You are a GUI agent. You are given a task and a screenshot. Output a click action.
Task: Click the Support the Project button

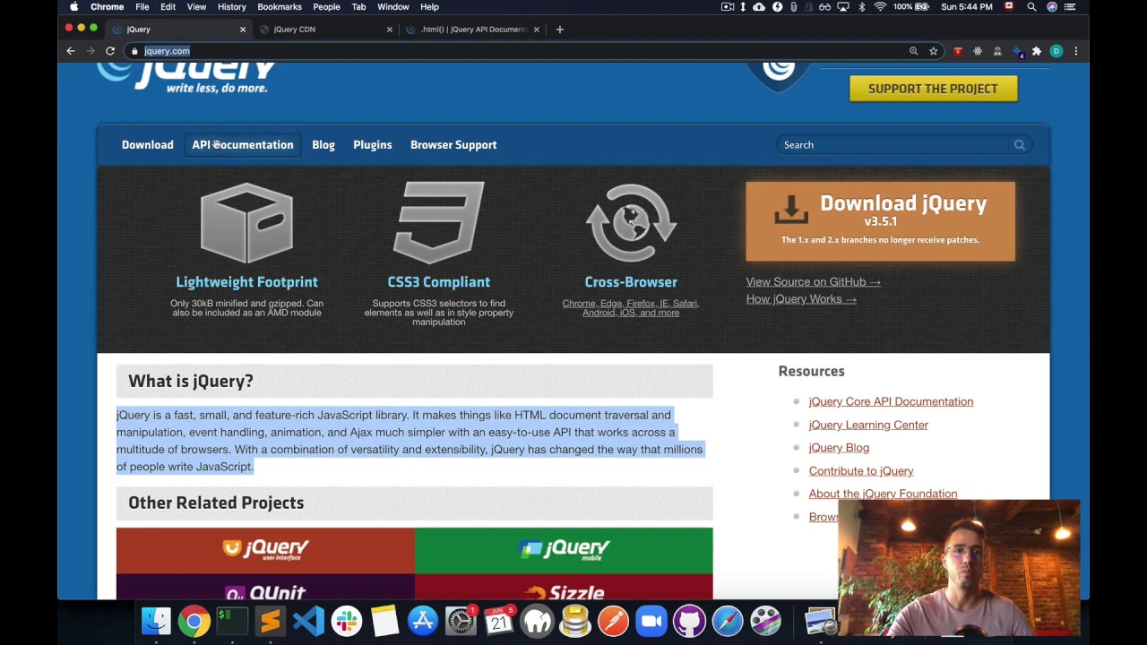933,89
